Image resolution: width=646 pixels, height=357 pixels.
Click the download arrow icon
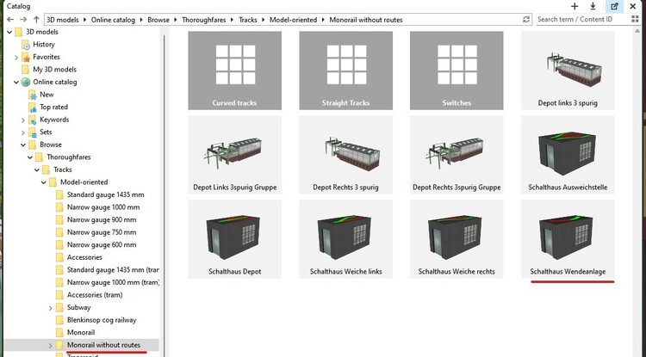click(593, 6)
